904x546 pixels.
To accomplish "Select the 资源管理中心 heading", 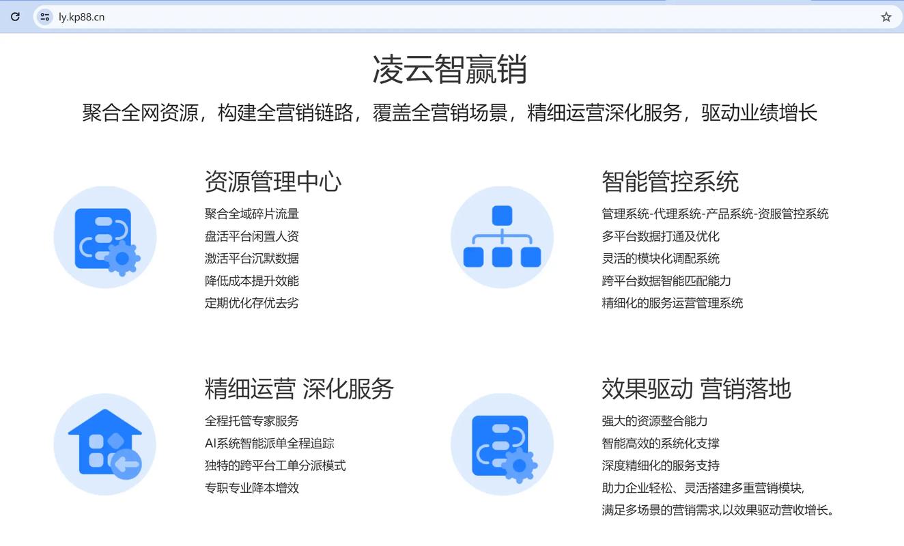I will click(x=273, y=182).
